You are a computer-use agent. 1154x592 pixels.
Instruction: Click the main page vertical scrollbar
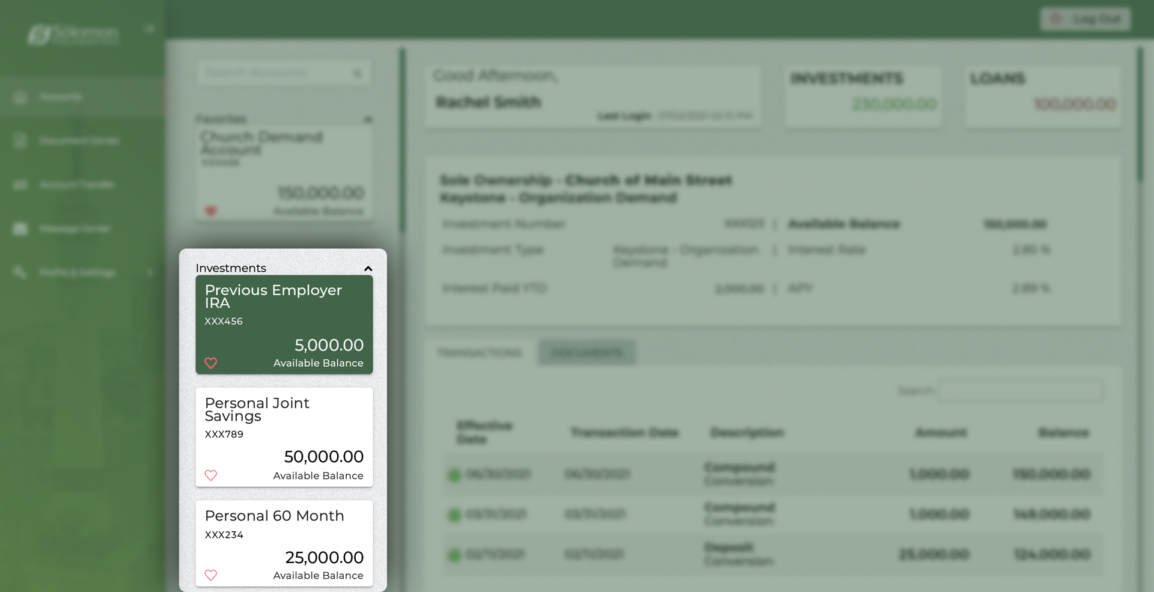pos(1140,114)
